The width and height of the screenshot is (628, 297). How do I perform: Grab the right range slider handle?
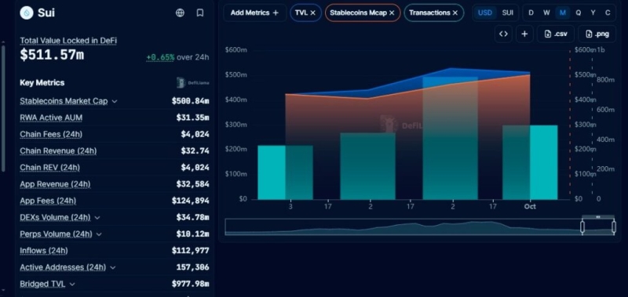click(x=614, y=227)
